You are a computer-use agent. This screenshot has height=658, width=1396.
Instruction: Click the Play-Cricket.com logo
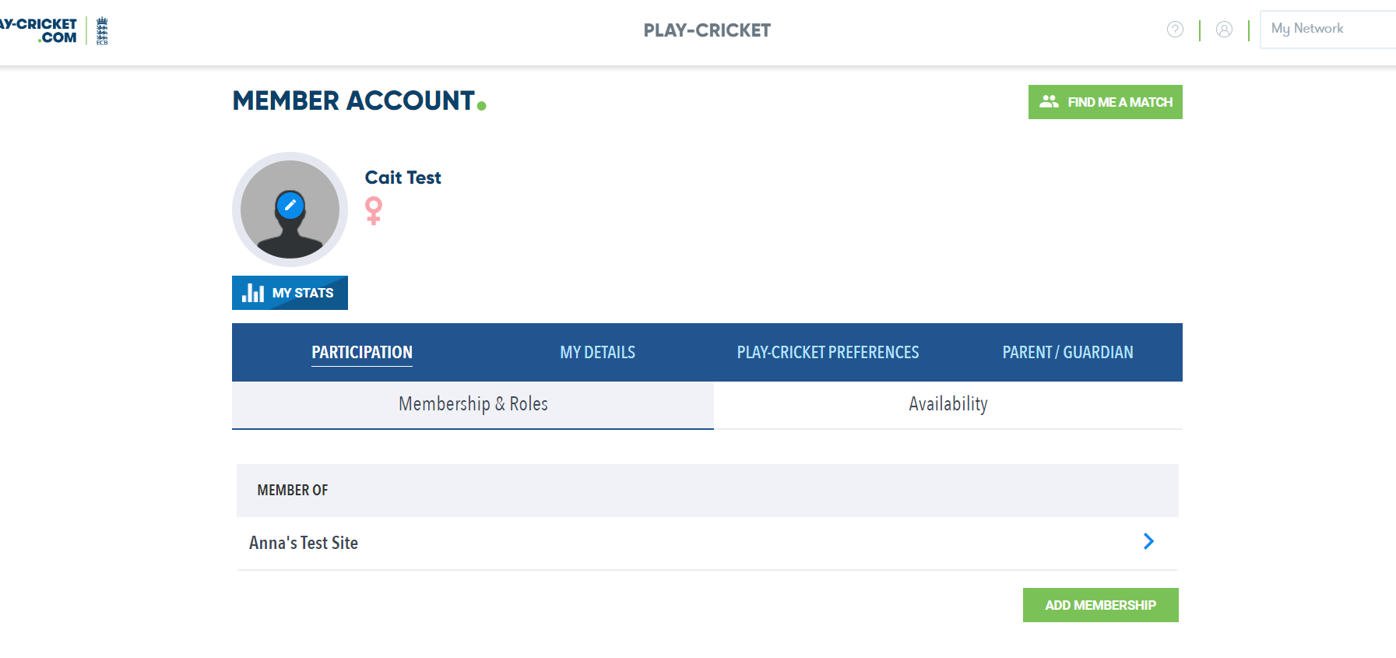click(x=38, y=30)
